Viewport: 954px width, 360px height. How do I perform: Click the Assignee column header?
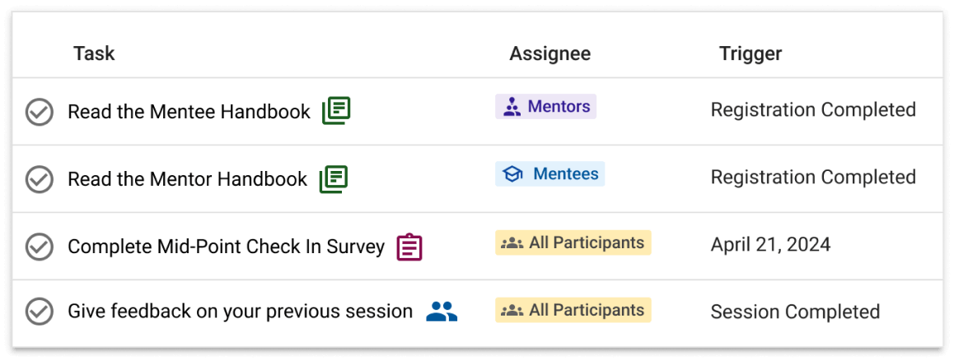550,53
